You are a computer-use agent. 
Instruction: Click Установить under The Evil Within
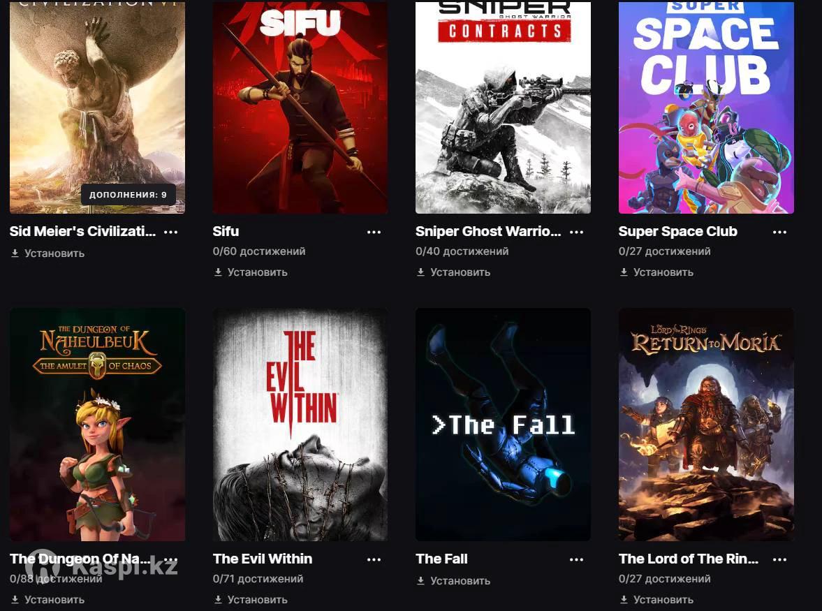(251, 600)
